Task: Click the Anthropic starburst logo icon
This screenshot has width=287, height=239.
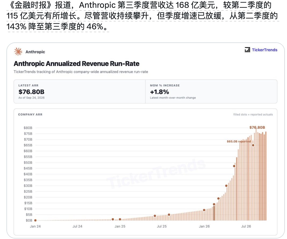Action: coord(18,52)
